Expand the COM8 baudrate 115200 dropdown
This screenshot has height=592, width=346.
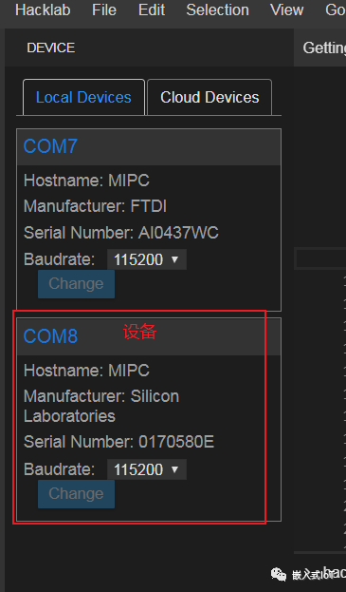coord(146,469)
